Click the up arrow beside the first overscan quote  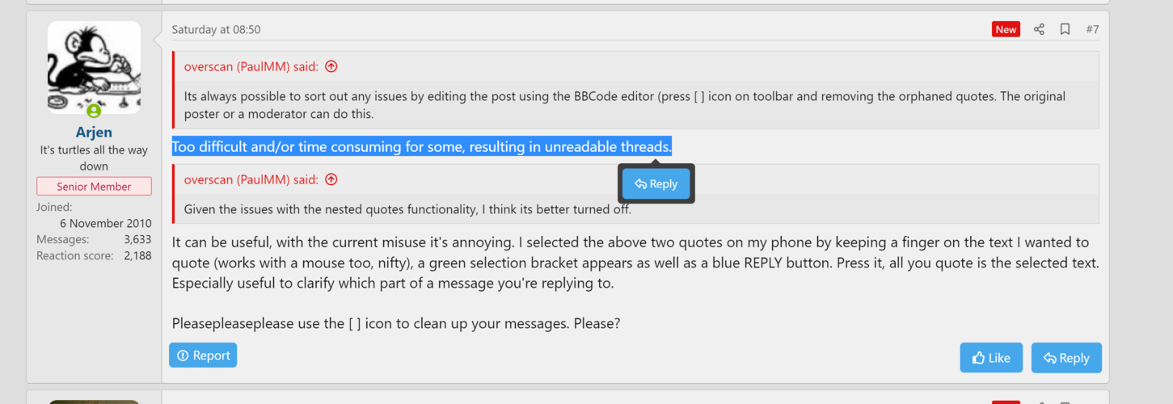(331, 66)
